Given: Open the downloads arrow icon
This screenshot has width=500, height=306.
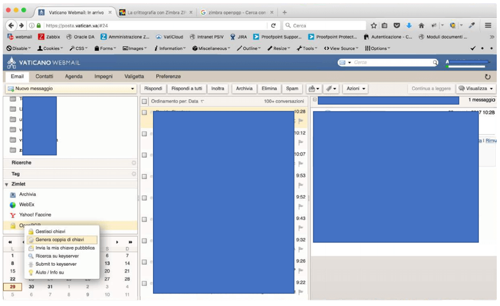Looking at the screenshot, I should (x=409, y=25).
